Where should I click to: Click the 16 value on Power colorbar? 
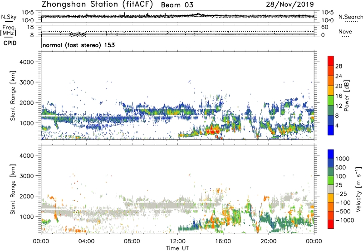point(338,96)
